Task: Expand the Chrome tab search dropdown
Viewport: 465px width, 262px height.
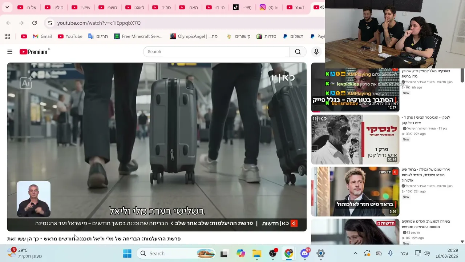Action: pos(7,7)
